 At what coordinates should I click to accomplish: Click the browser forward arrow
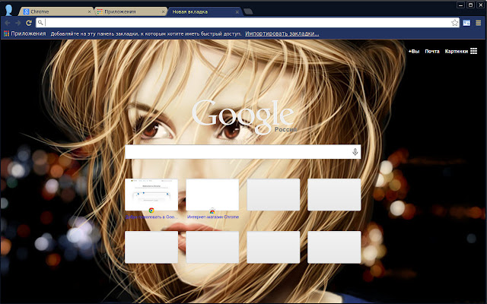point(18,23)
